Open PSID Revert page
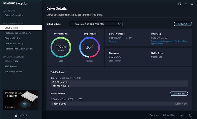Viewport: 197px width, 119px height. (11, 66)
